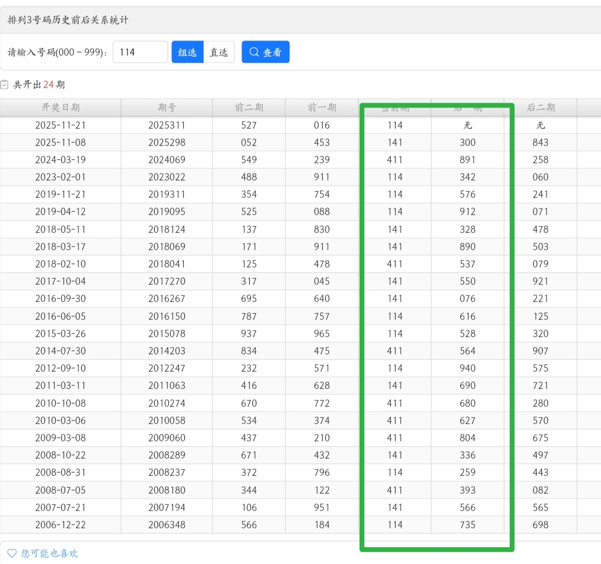Screen dimensions: 601x564
Task: Click period number 2019095 in the table
Action: (166, 212)
